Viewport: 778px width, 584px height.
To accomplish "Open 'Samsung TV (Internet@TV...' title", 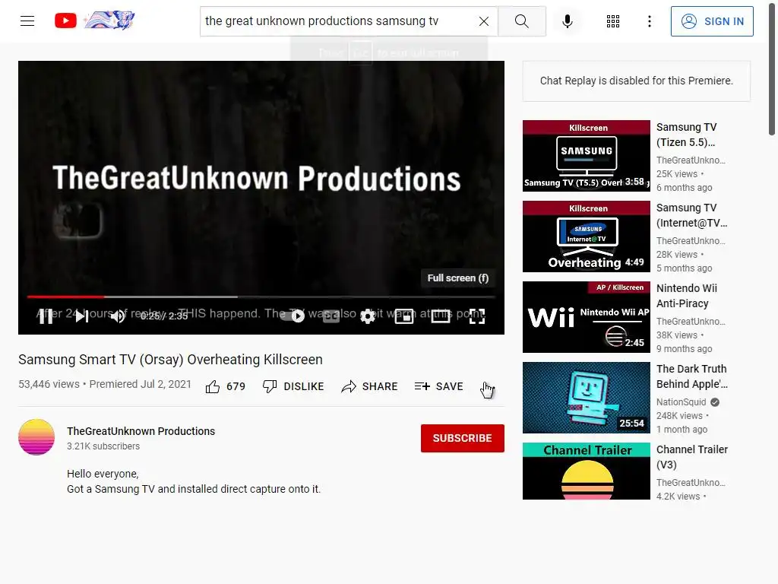I will click(x=691, y=215).
